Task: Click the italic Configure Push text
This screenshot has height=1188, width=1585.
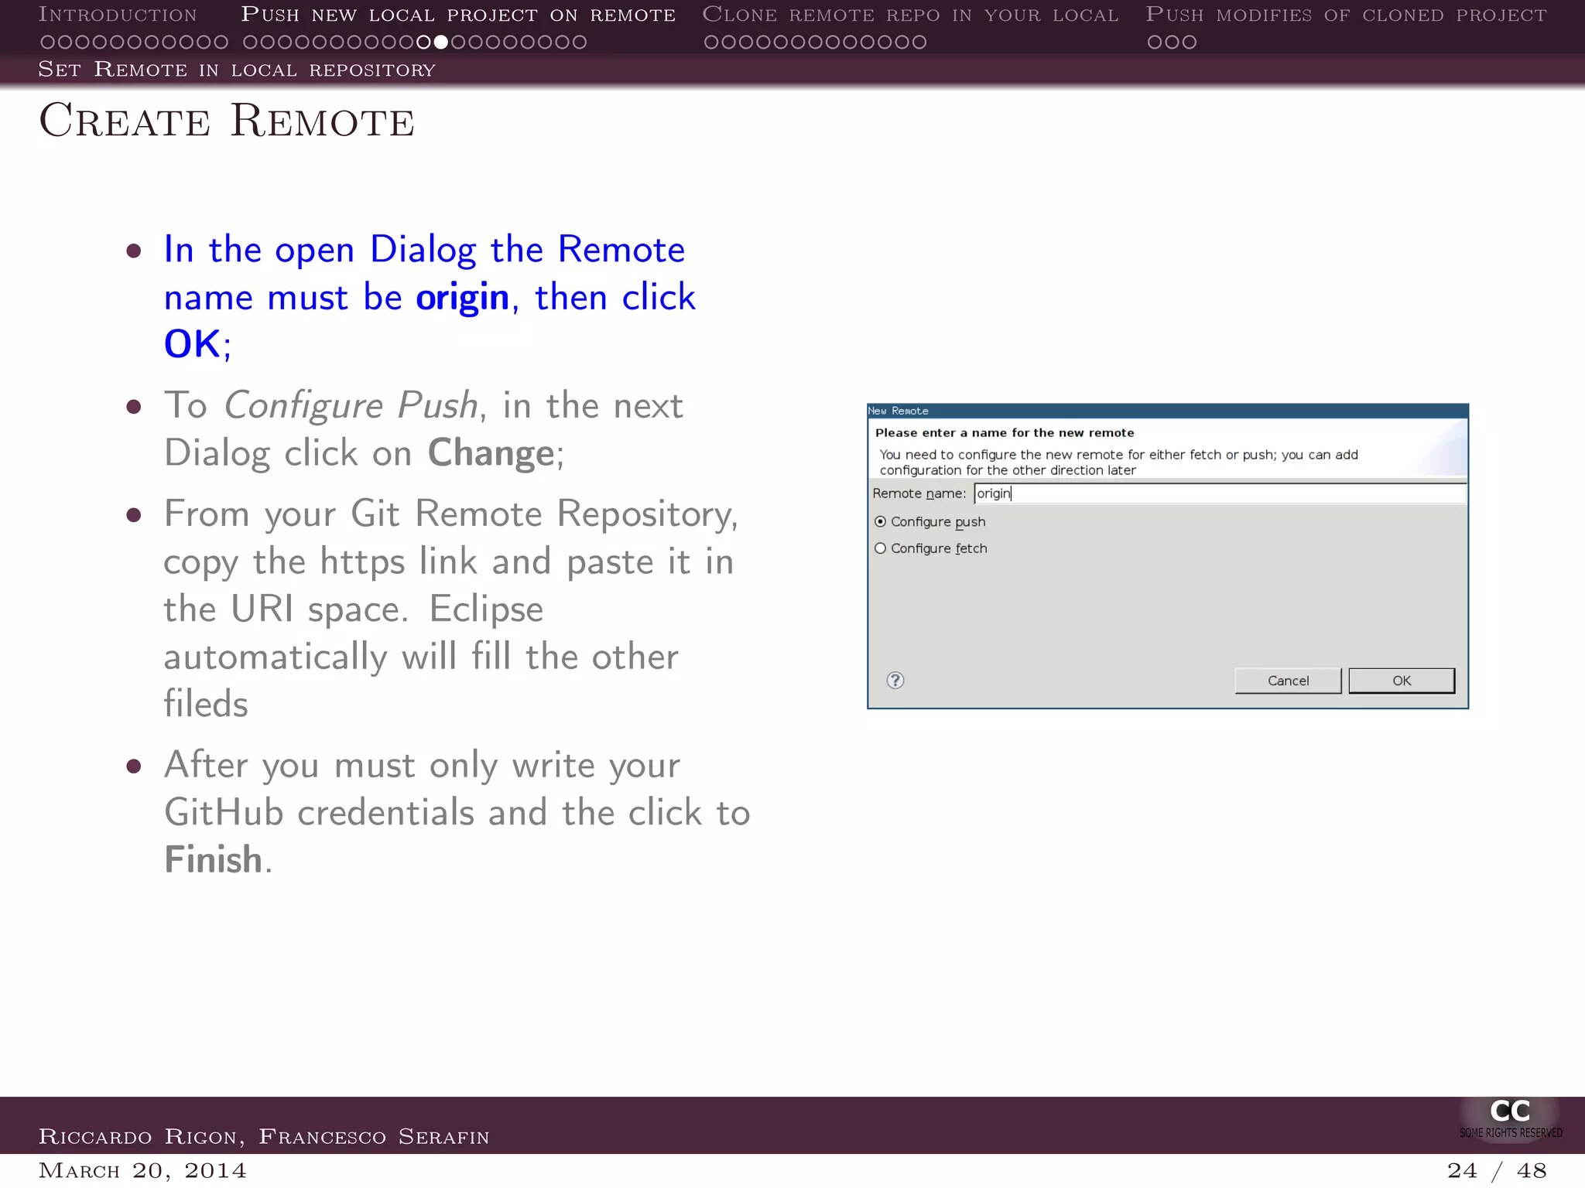Action: coord(351,406)
